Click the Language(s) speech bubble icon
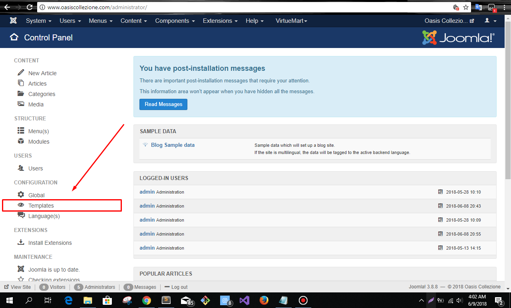This screenshot has width=511, height=308. (21, 216)
